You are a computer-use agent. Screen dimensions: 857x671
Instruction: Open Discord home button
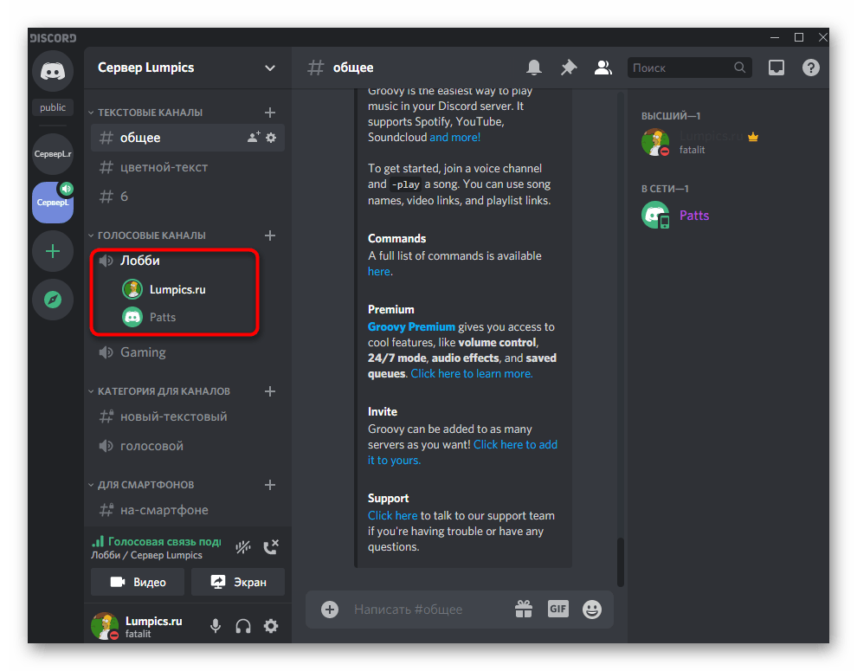pyautogui.click(x=53, y=71)
